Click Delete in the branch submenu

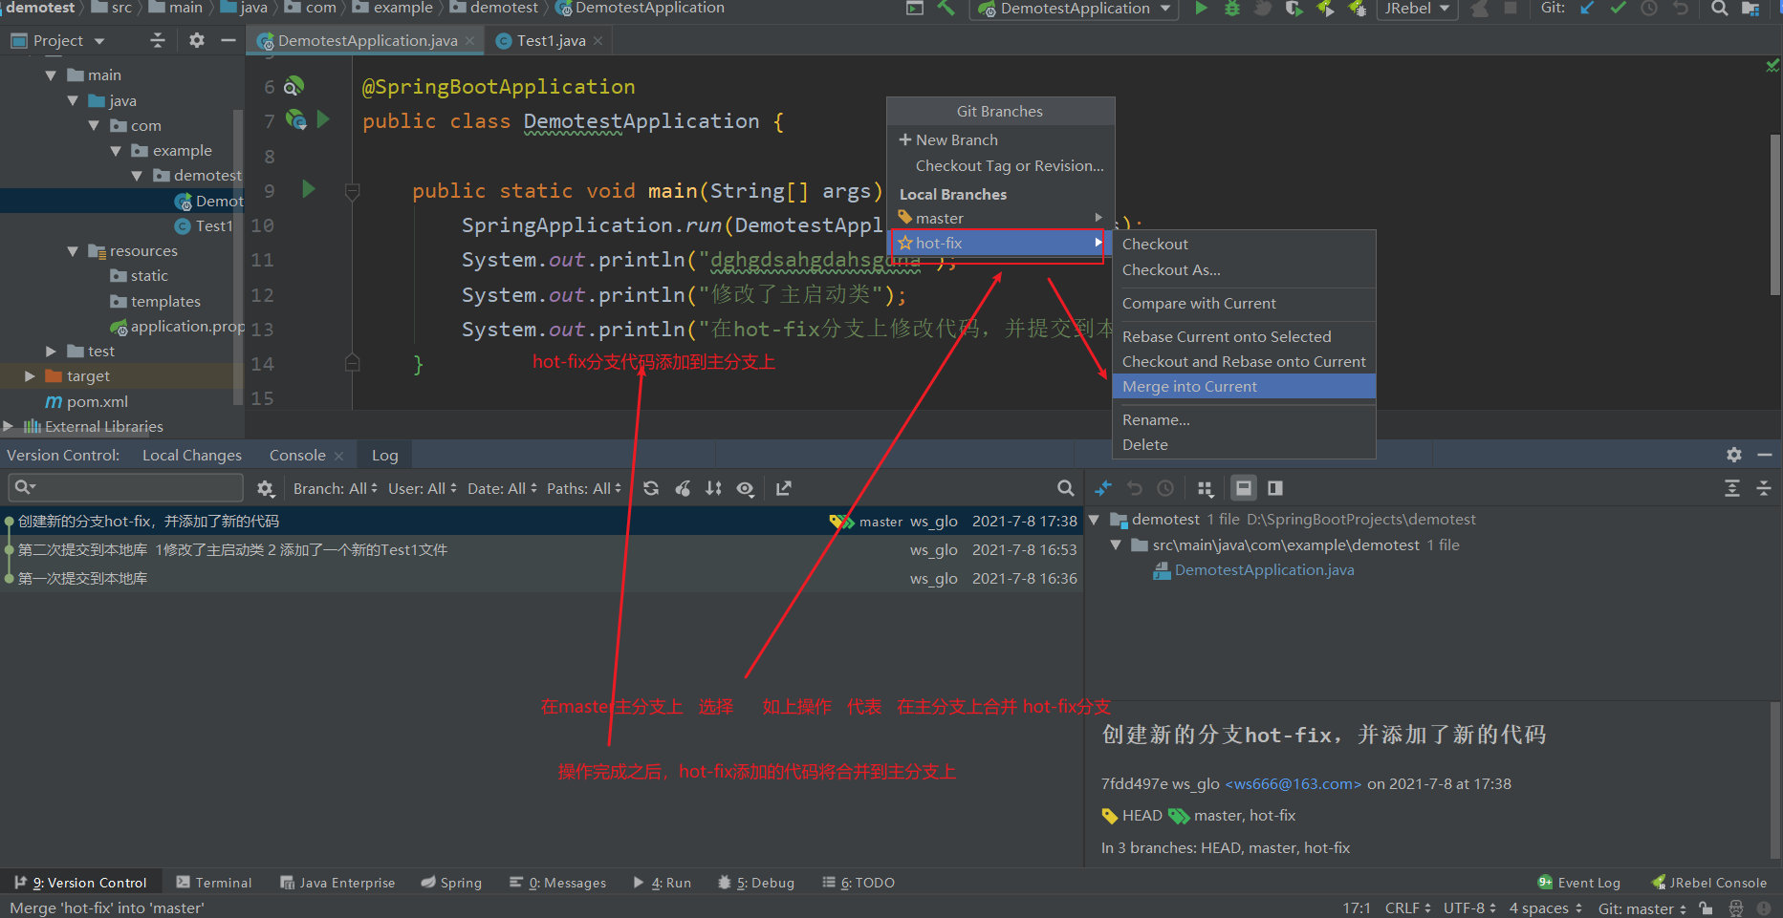pos(1244,445)
